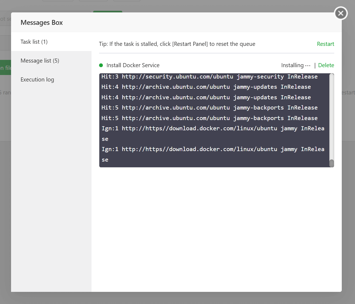Click the Restart link
The width and height of the screenshot is (355, 304).
(x=325, y=44)
